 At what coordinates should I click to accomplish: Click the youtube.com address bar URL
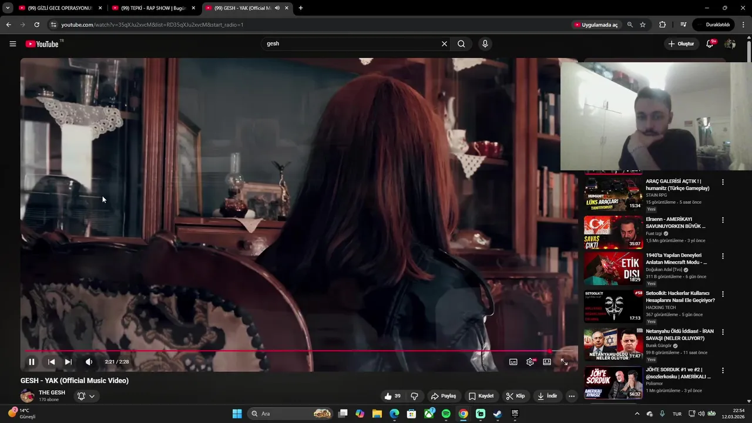click(152, 25)
